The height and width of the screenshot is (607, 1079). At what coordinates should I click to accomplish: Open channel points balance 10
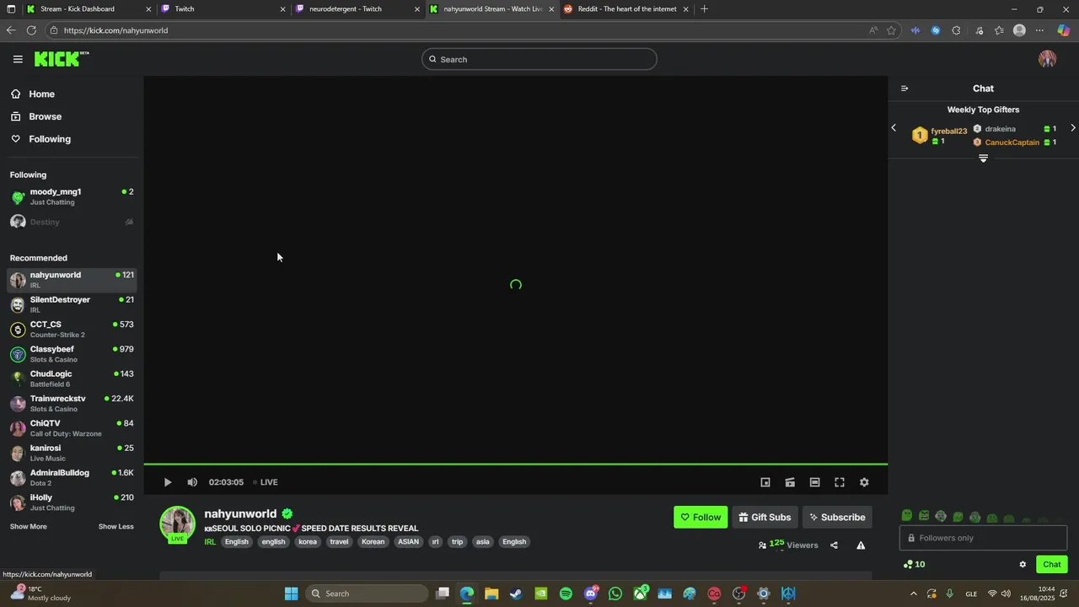914,565
